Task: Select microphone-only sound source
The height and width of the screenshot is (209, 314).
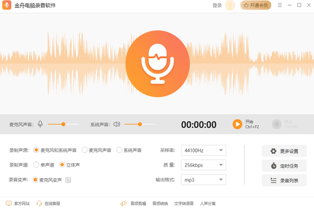Action: coord(85,150)
